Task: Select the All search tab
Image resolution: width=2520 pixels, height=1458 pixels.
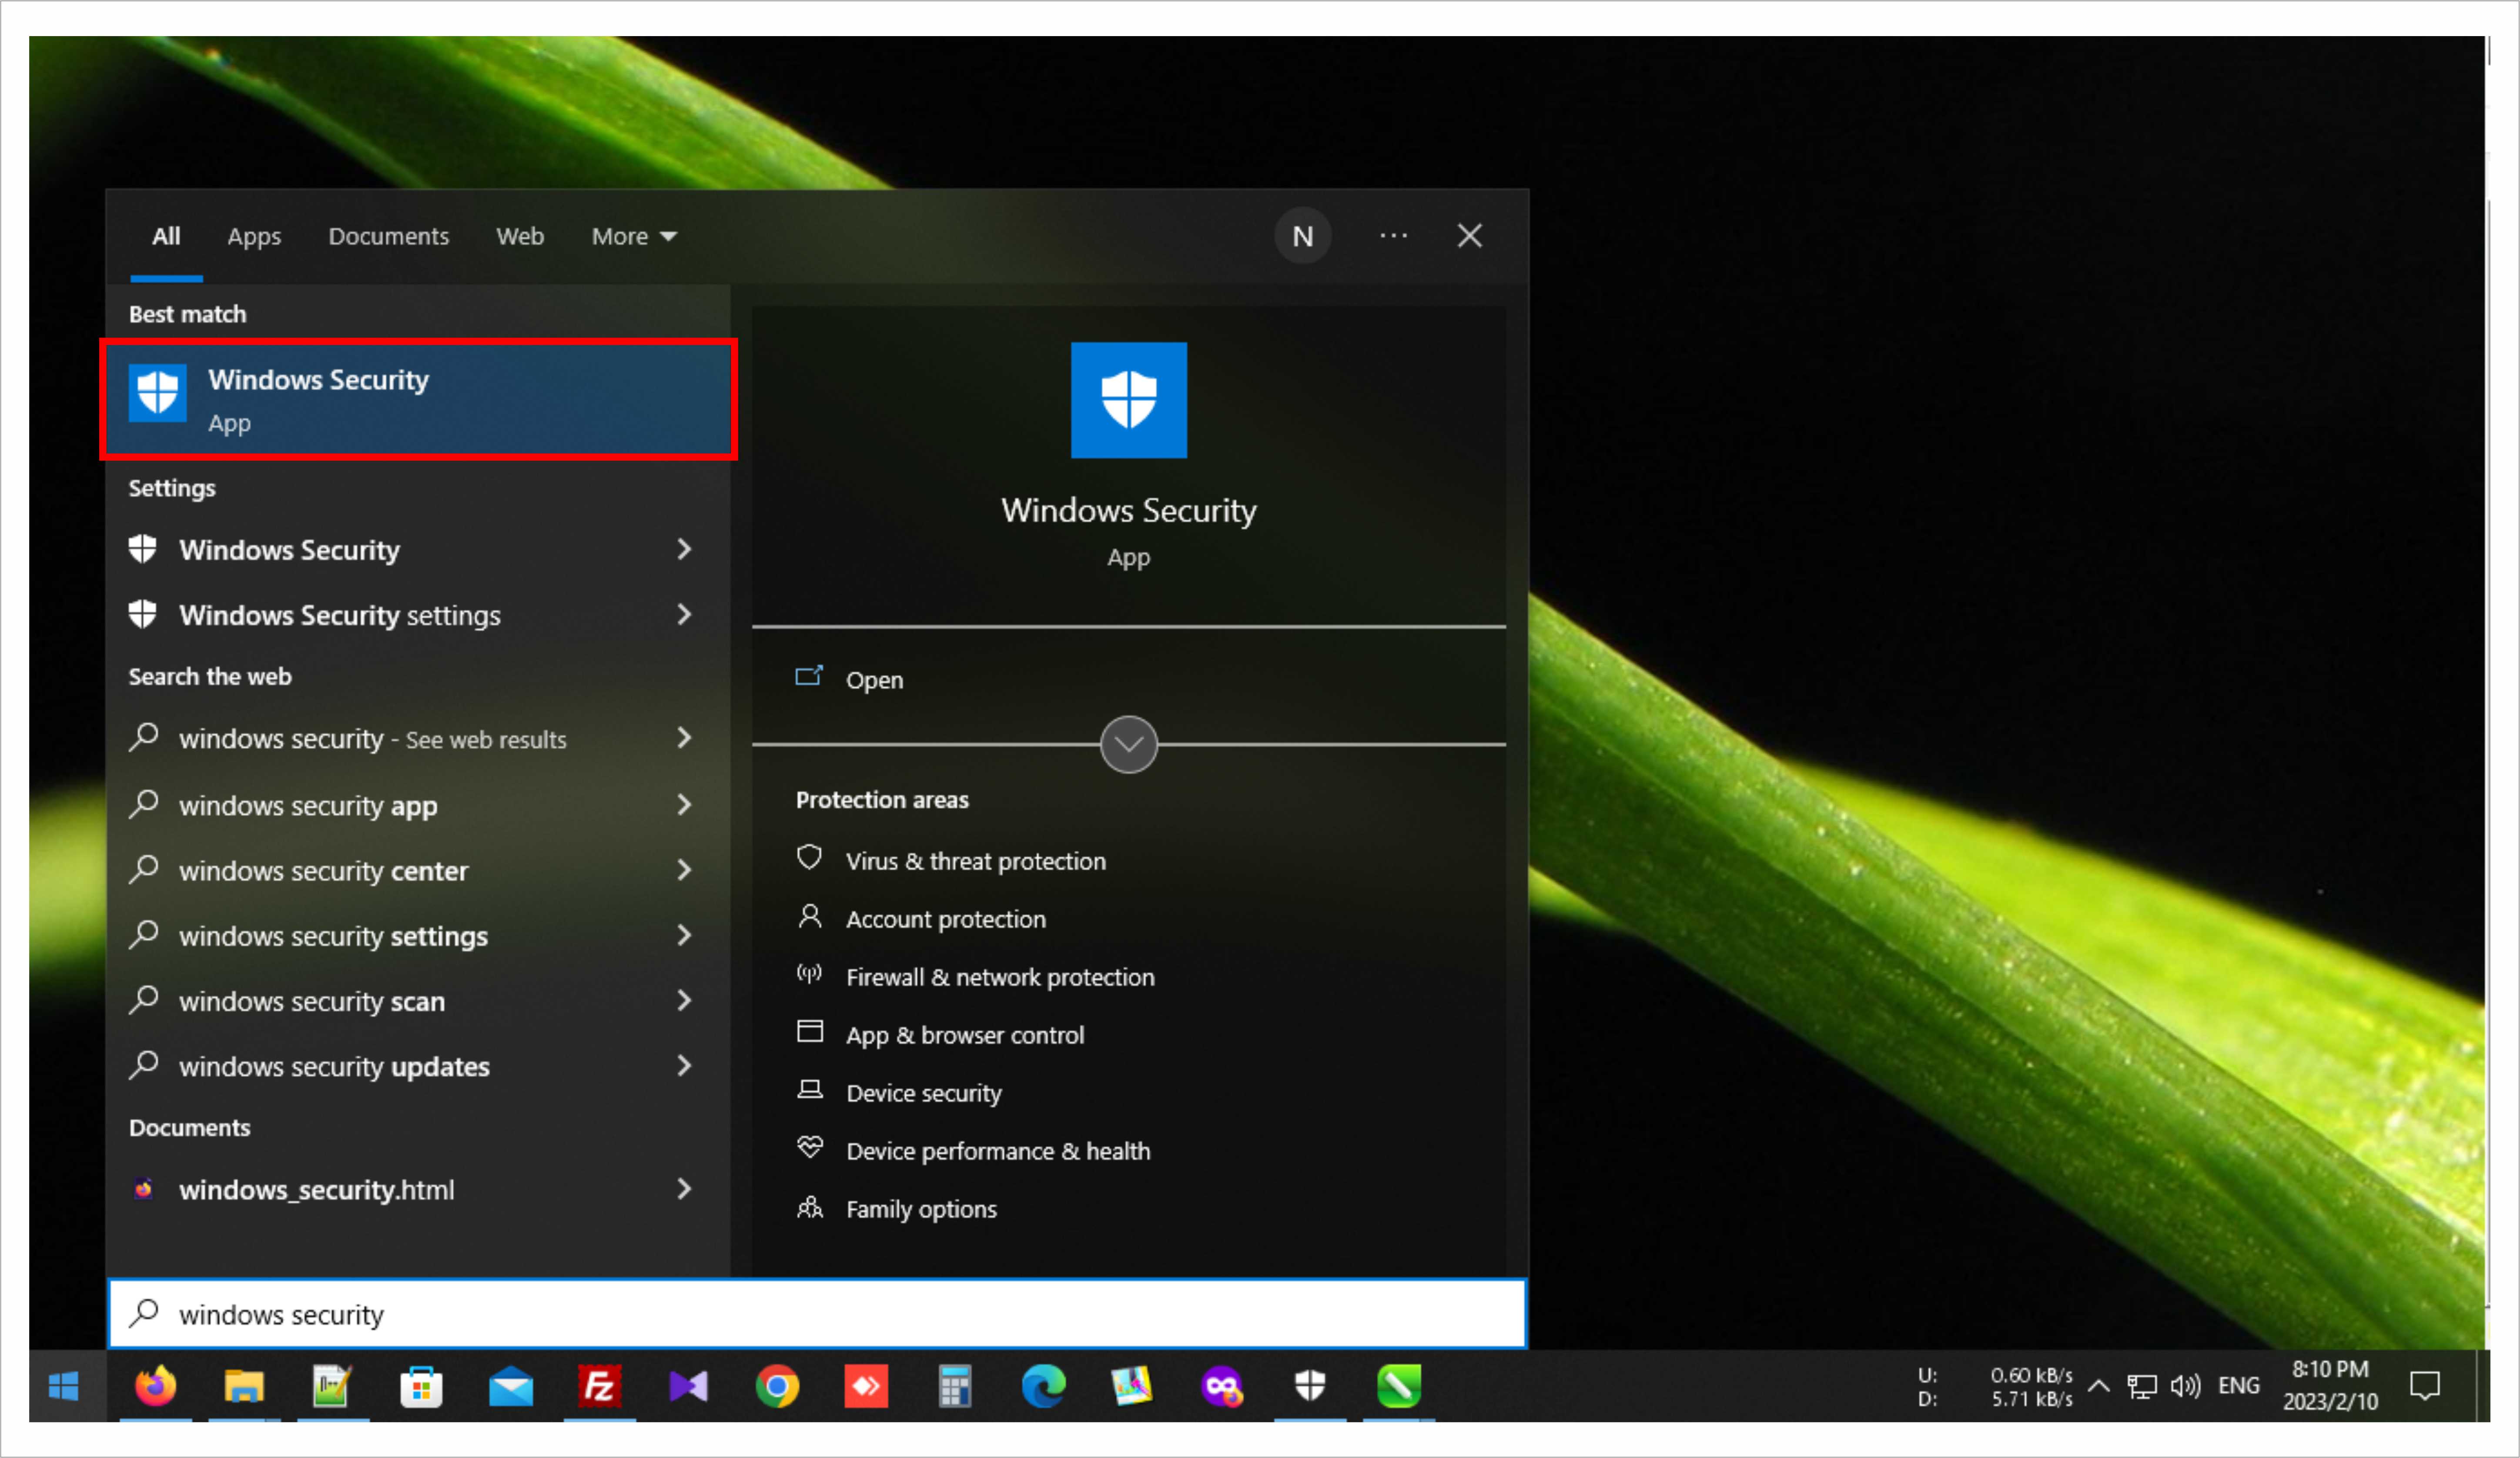Action: [166, 236]
